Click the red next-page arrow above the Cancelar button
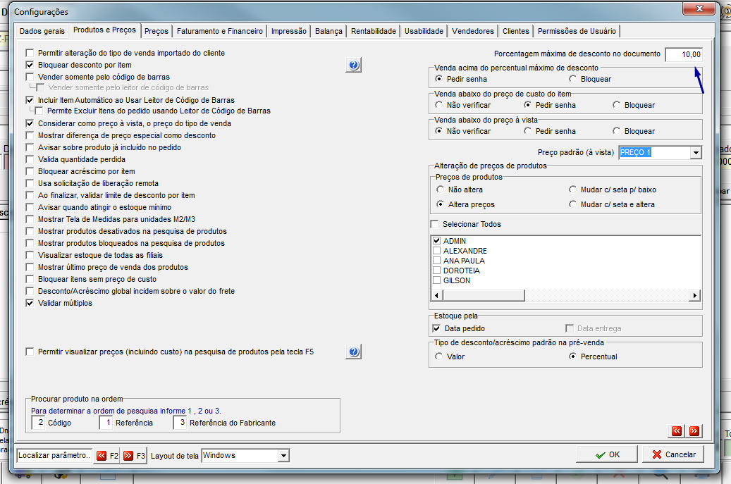This screenshot has height=484, width=731. point(694,431)
